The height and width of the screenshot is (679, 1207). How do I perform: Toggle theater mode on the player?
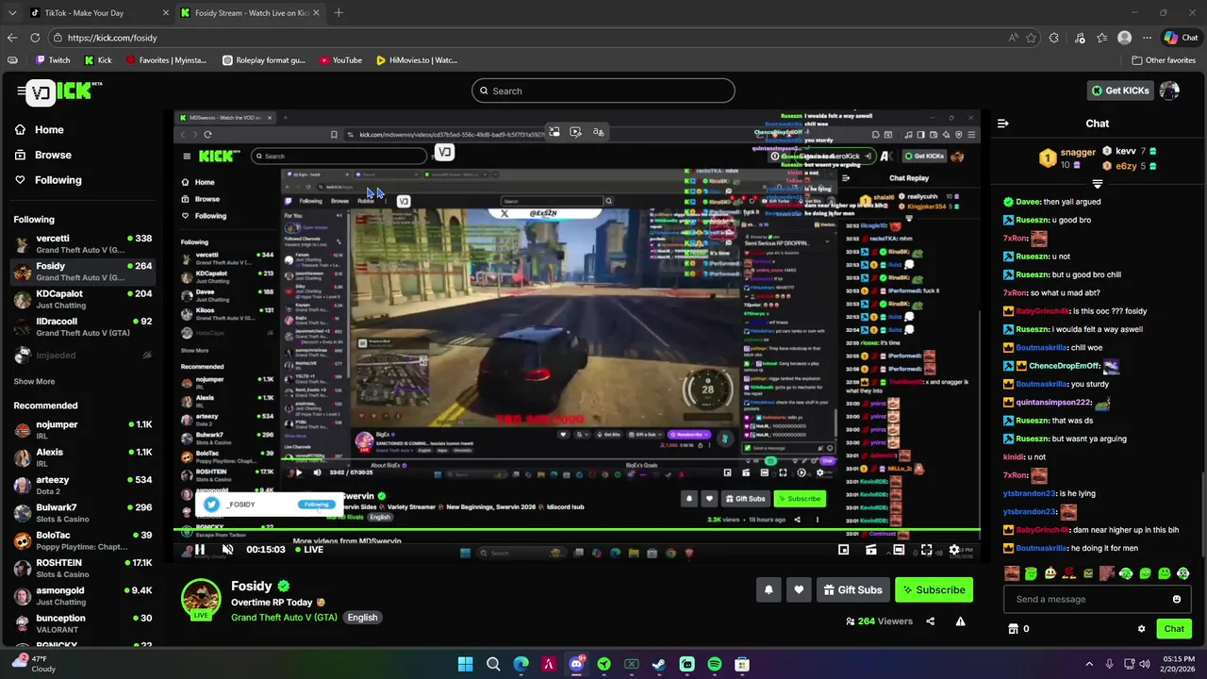click(899, 550)
